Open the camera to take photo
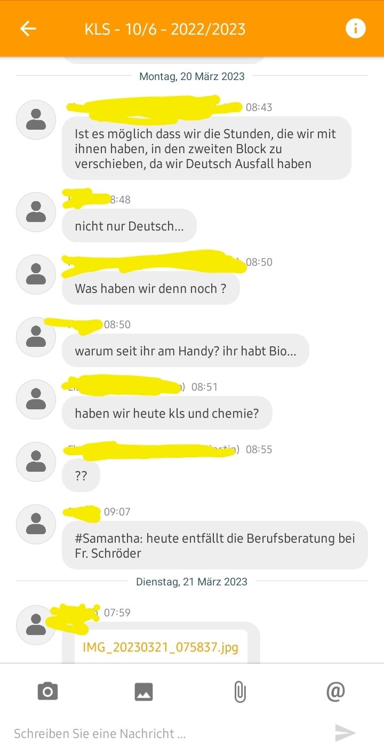384x754 pixels. [x=47, y=692]
